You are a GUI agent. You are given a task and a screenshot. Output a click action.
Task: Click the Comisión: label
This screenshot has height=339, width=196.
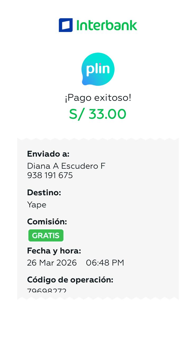[x=47, y=222]
